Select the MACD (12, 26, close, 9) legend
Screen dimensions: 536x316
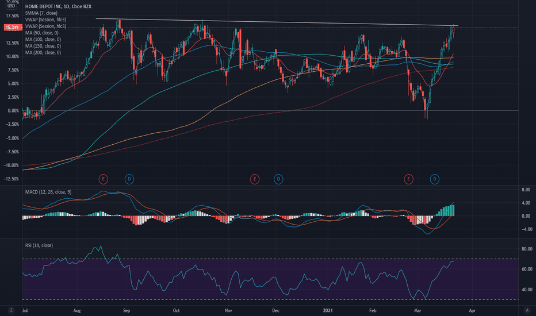(48, 192)
